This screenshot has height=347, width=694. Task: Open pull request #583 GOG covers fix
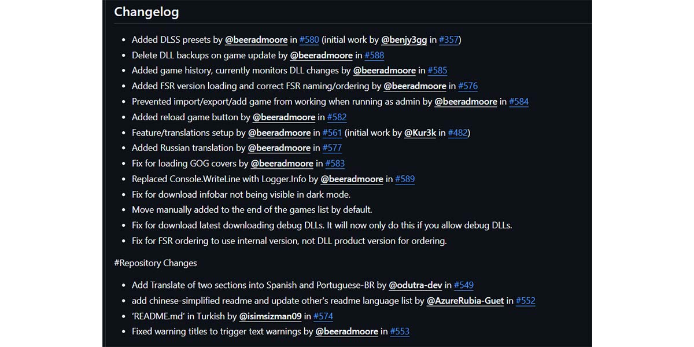click(x=335, y=164)
